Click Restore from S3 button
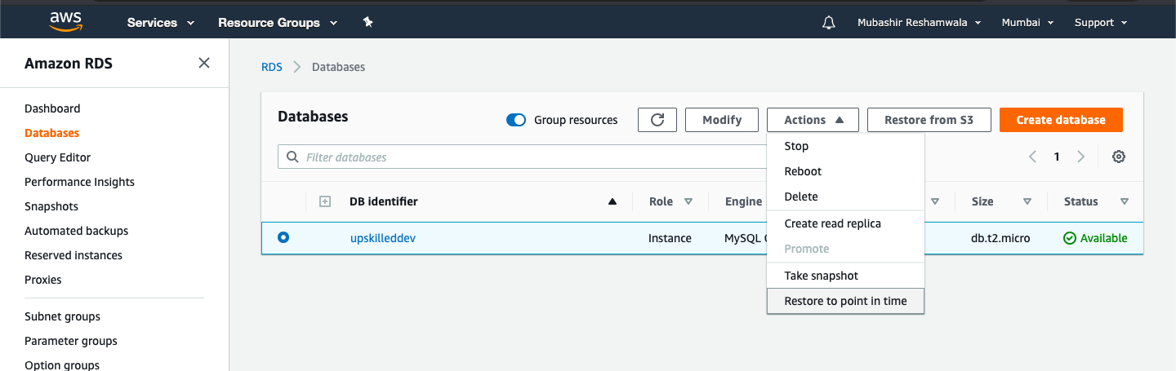The image size is (1176, 371). [x=929, y=120]
